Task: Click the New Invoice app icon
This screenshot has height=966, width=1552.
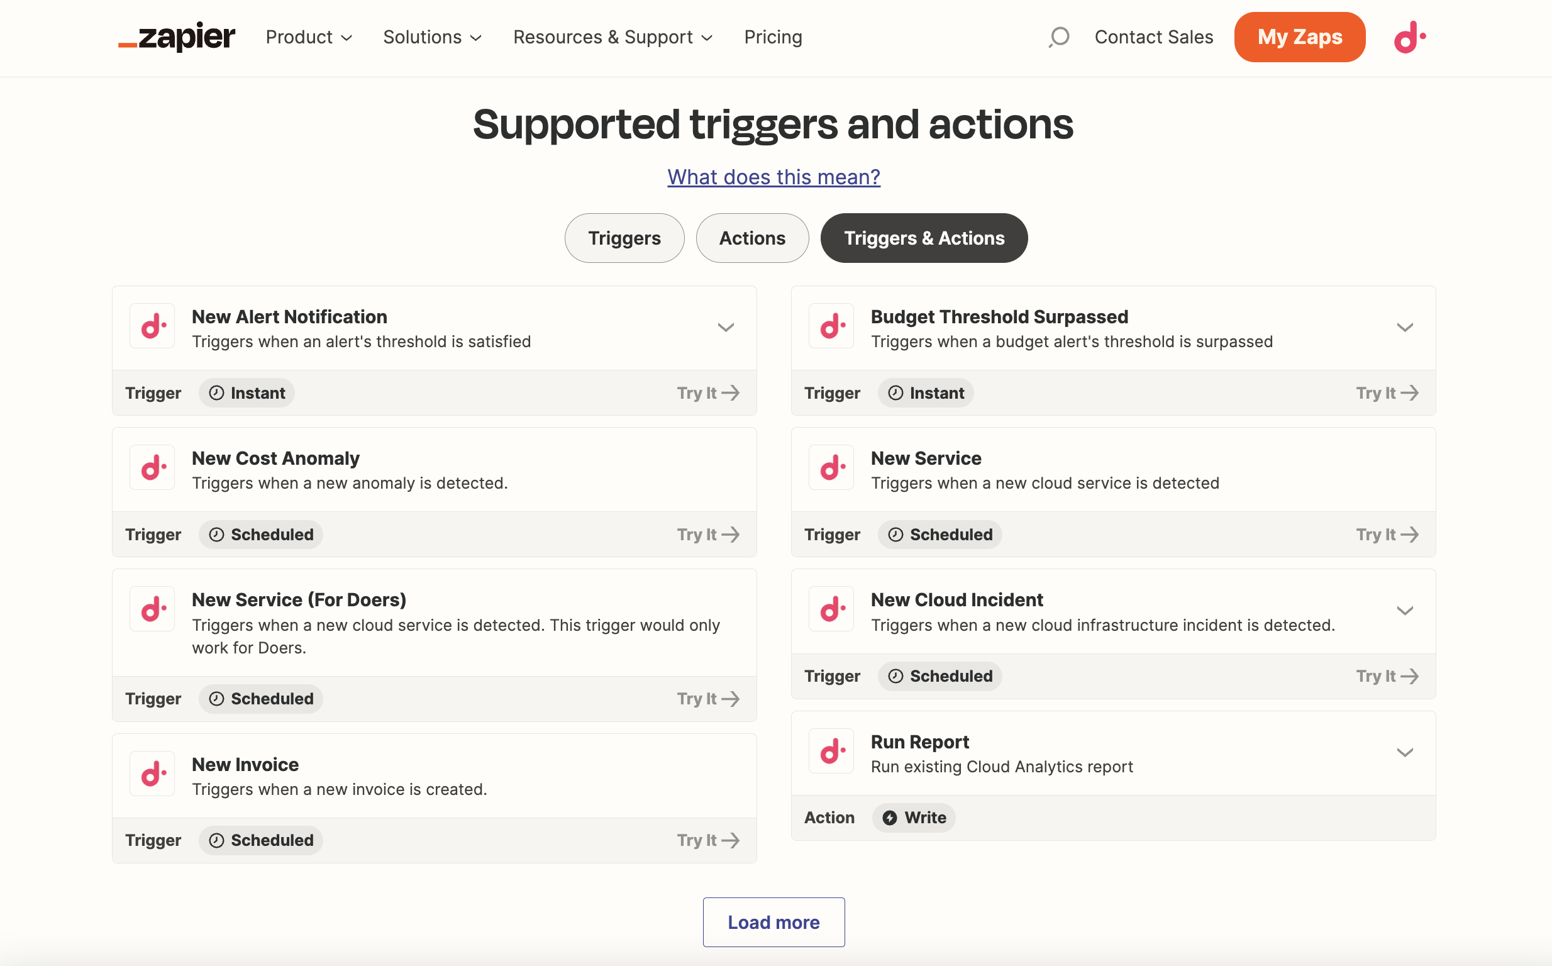Action: pos(152,774)
